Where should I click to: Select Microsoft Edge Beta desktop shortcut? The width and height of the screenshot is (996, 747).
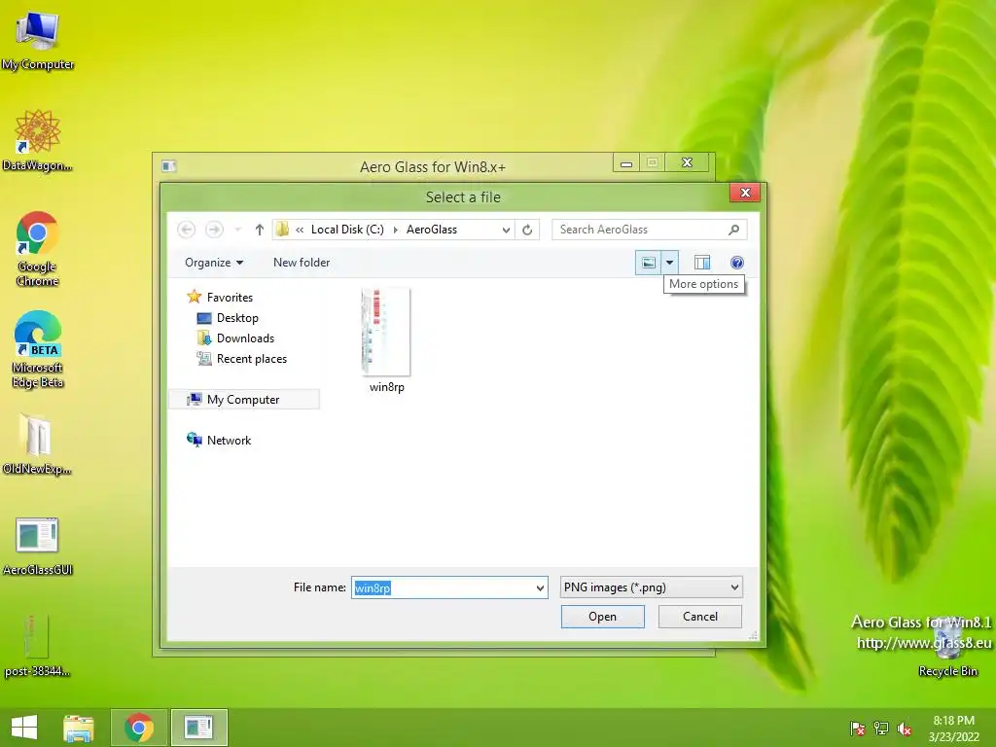[38, 349]
